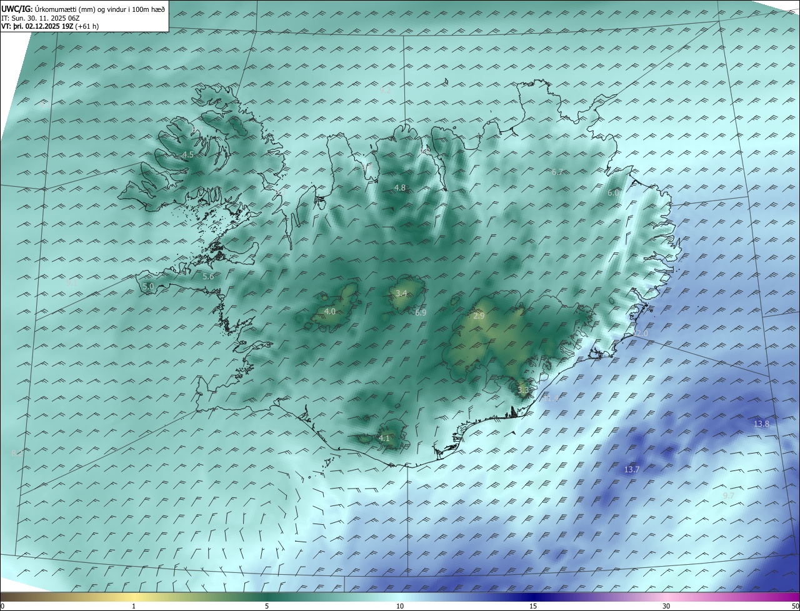This screenshot has width=800, height=611.
Task: Click the 5.0 value at the western peninsula tip
Action: [148, 286]
